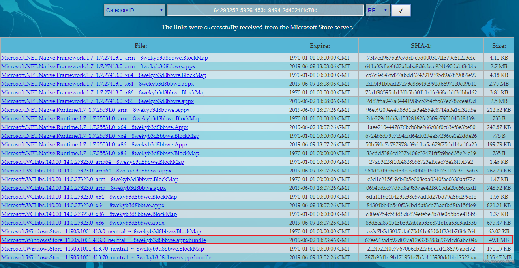
Task: Click the '675.47 KB' size cell
Action: (499, 223)
